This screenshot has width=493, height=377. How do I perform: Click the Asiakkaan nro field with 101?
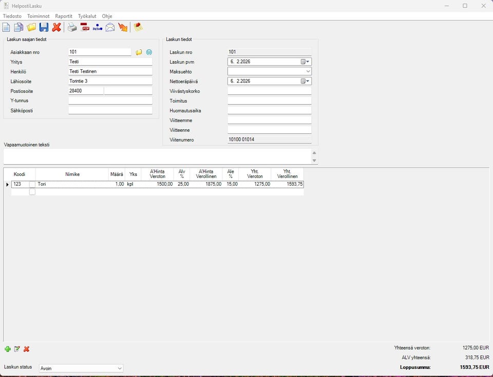coord(100,52)
